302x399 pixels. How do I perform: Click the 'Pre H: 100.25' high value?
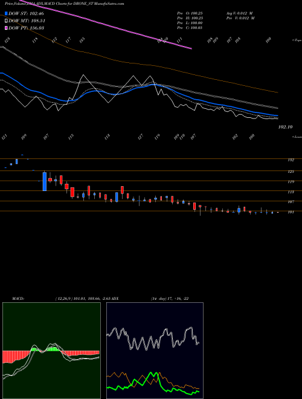[x=190, y=18]
